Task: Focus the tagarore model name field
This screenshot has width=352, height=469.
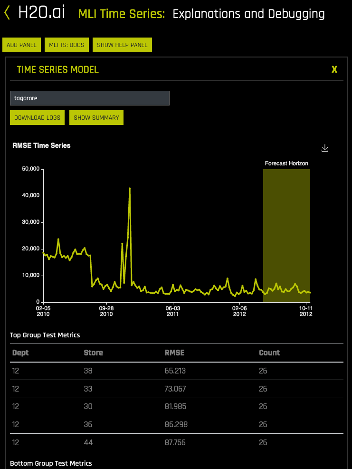Action: [x=90, y=98]
